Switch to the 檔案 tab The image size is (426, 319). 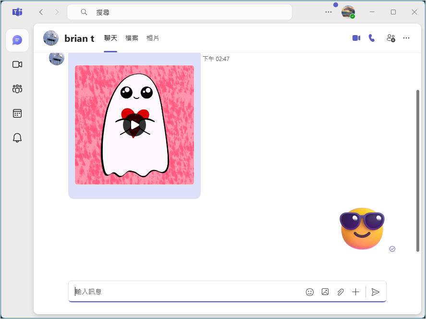(x=132, y=38)
